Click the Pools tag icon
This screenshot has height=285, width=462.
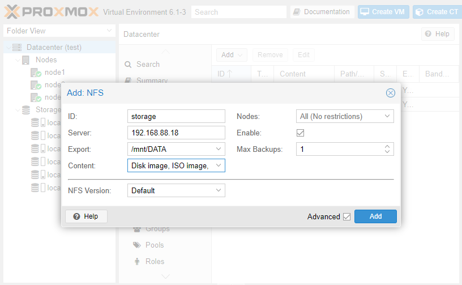click(x=136, y=245)
